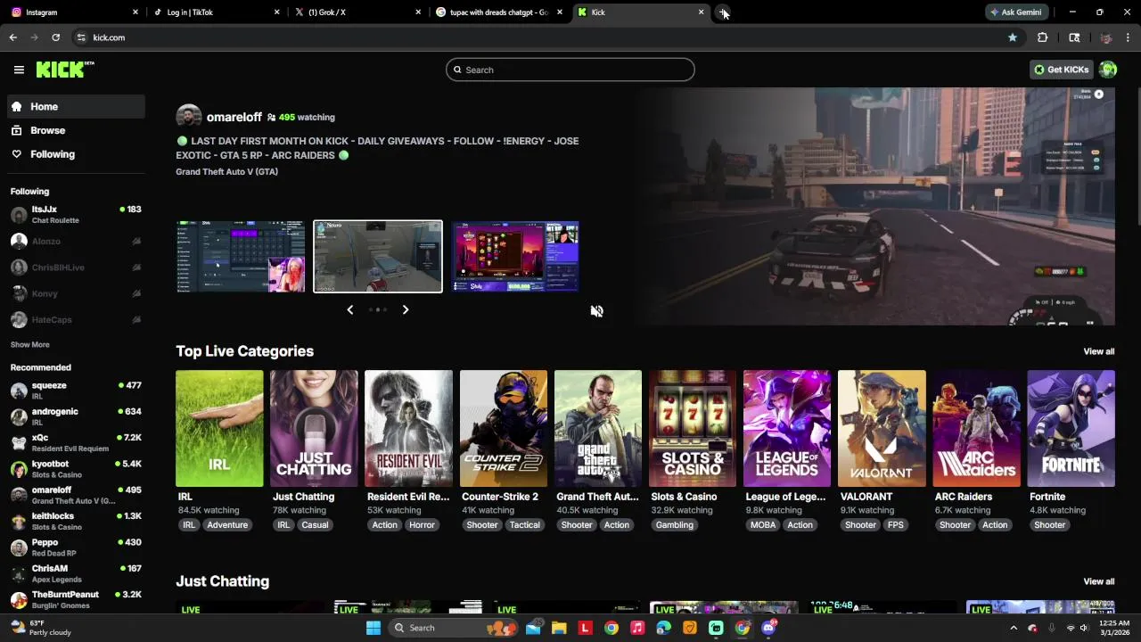The width and height of the screenshot is (1141, 642).
Task: Click the MOBA tag under League of Legends
Action: pyautogui.click(x=763, y=525)
